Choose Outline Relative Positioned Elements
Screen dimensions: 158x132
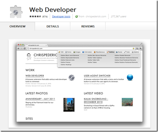point(126,62)
